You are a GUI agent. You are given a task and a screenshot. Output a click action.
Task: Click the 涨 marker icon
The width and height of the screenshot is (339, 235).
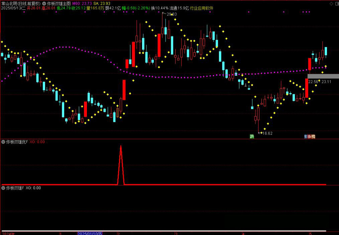[x=309, y=137]
